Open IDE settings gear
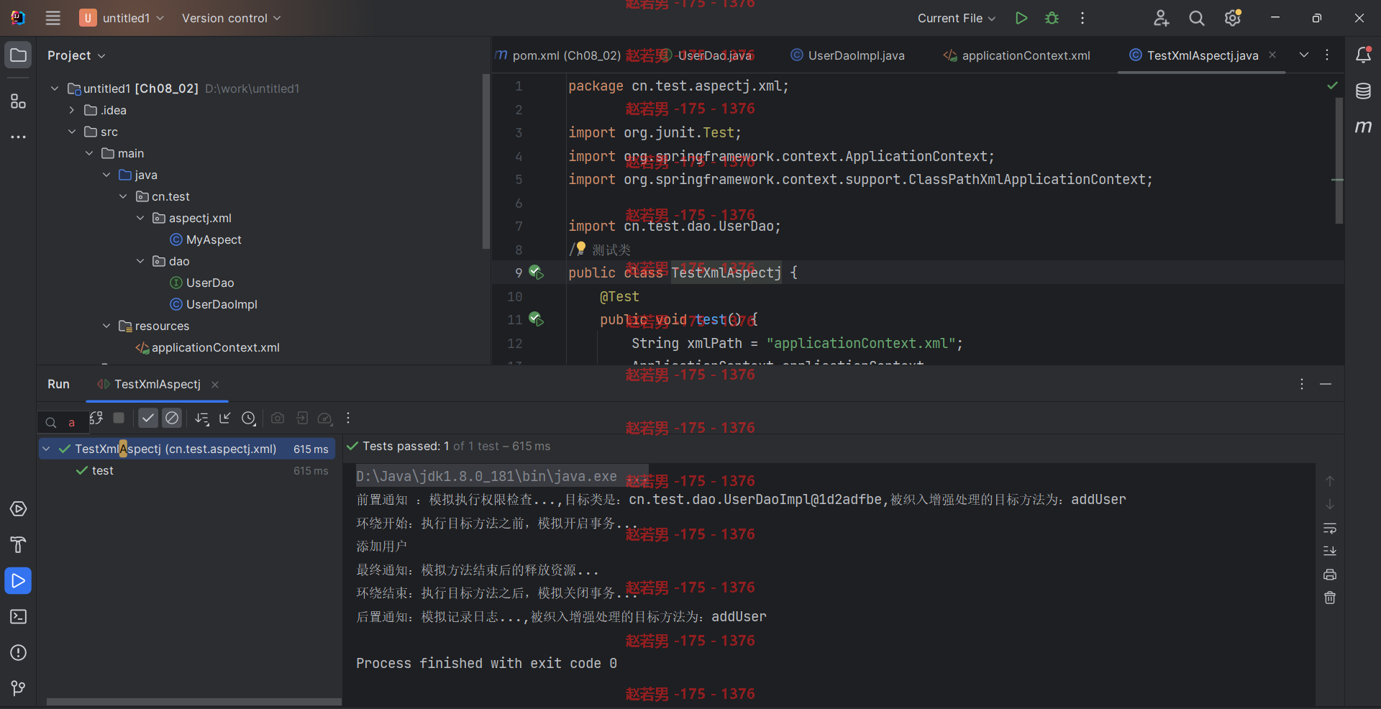 tap(1233, 18)
